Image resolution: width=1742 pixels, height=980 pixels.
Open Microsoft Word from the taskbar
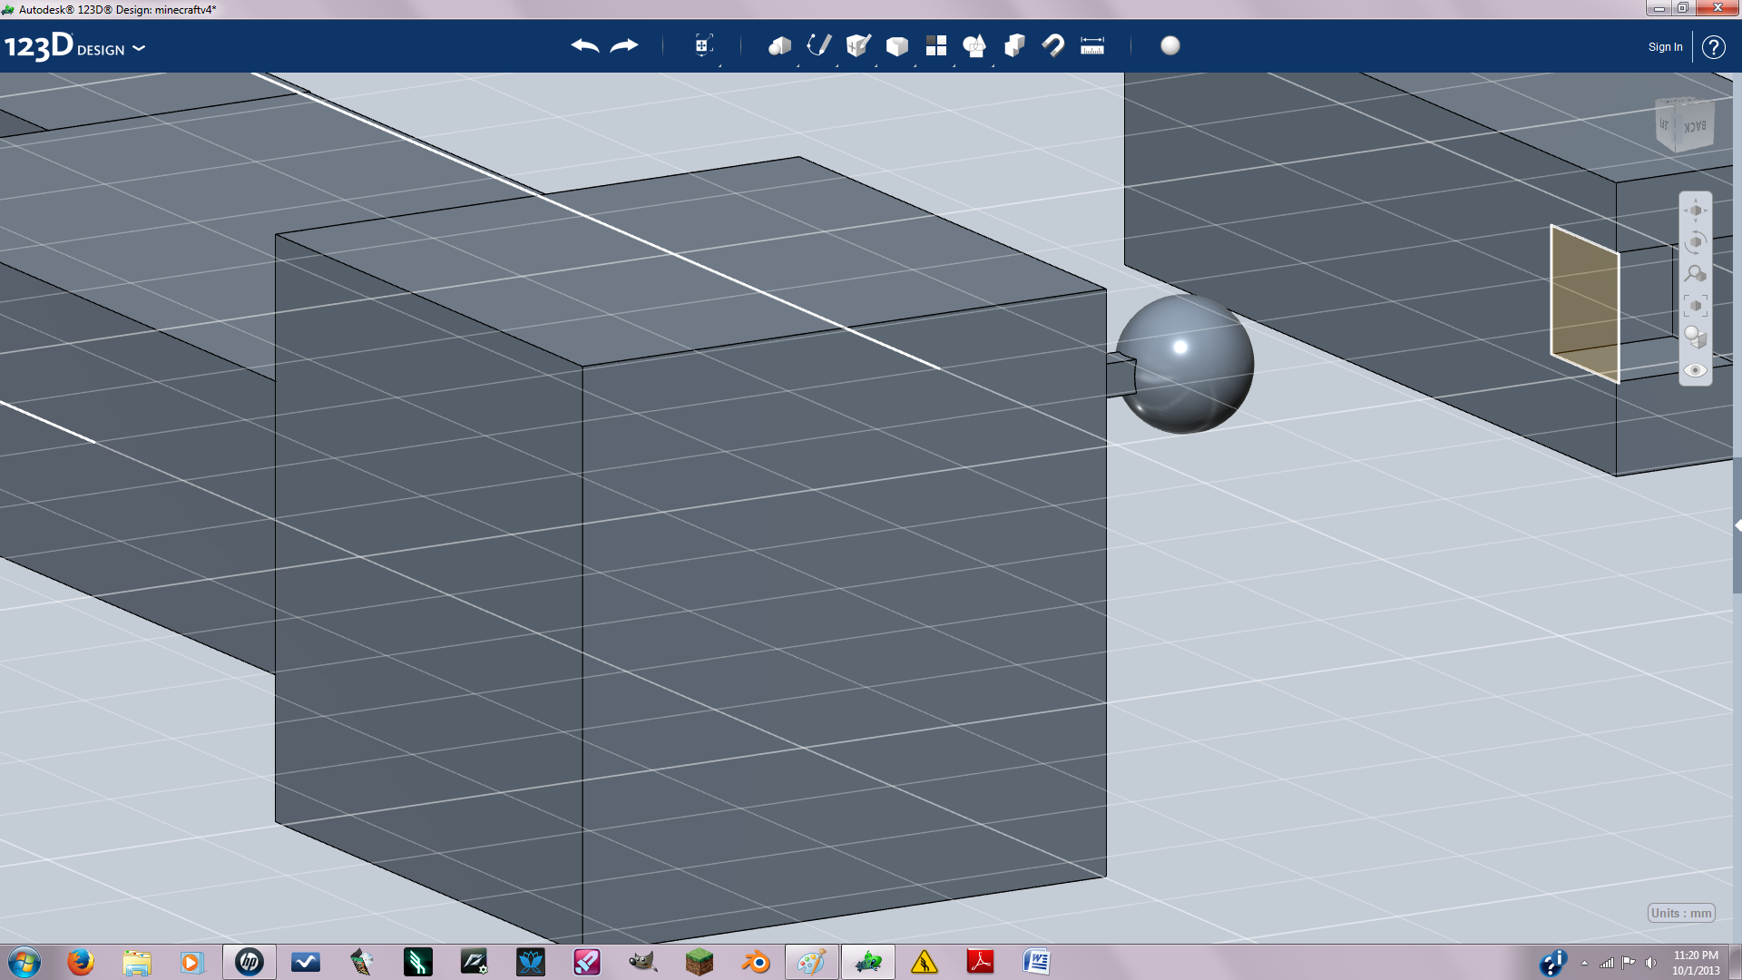(1037, 962)
